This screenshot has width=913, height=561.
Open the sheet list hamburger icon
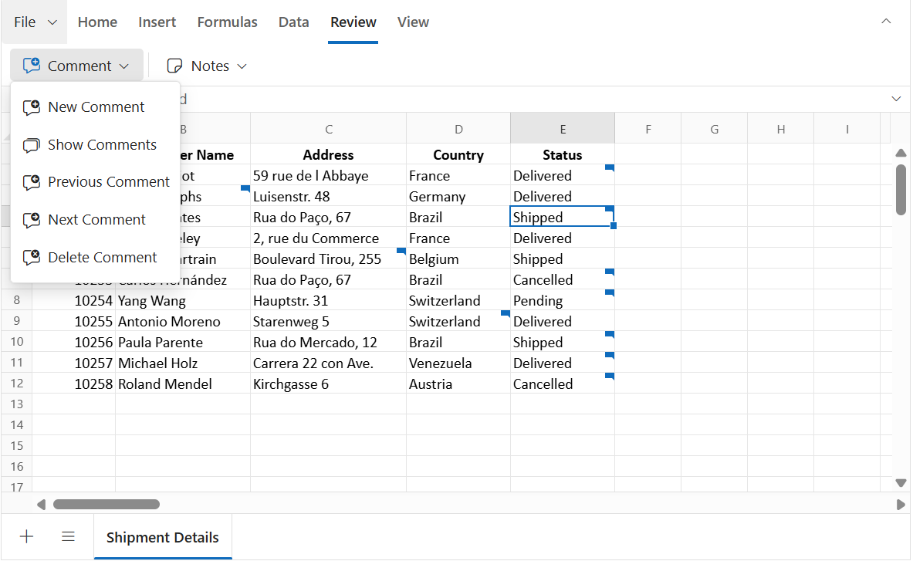[68, 536]
